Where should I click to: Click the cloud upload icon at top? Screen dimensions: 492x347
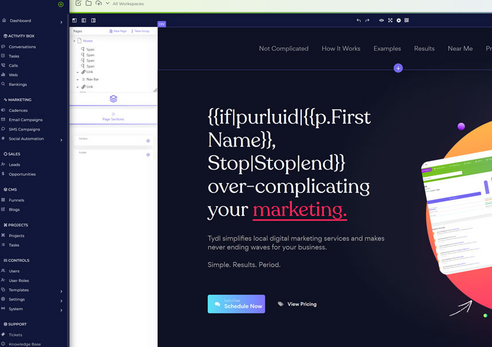[x=99, y=3]
